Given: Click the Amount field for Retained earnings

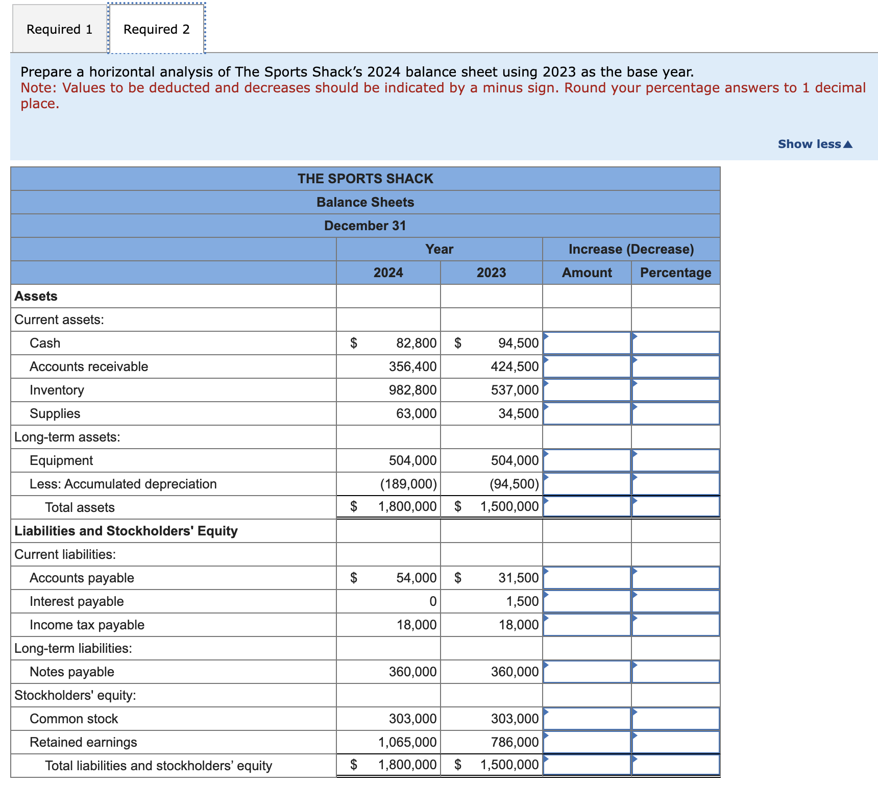Looking at the screenshot, I should [x=587, y=742].
